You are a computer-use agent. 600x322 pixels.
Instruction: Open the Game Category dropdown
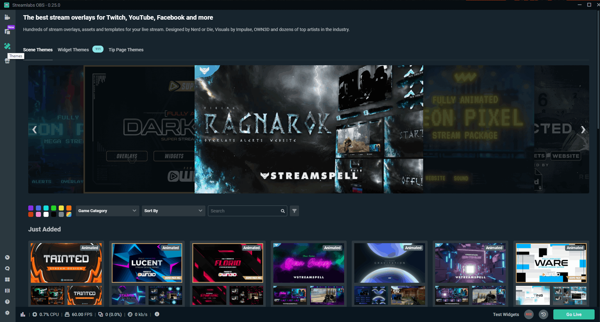(x=107, y=211)
